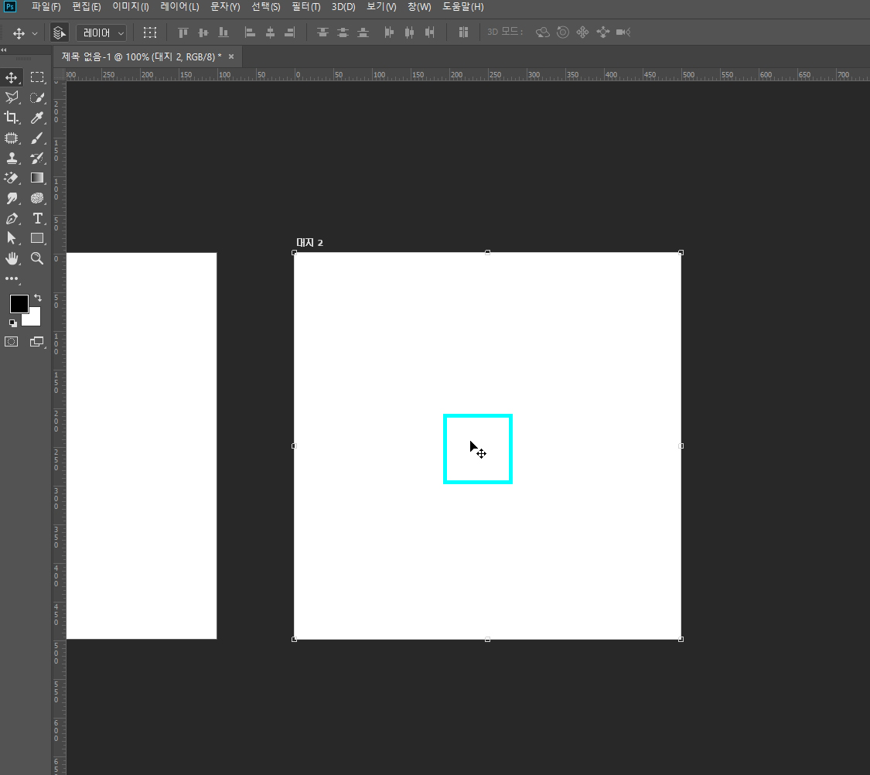Open the background color picker
Image resolution: width=870 pixels, height=775 pixels.
coord(34,319)
